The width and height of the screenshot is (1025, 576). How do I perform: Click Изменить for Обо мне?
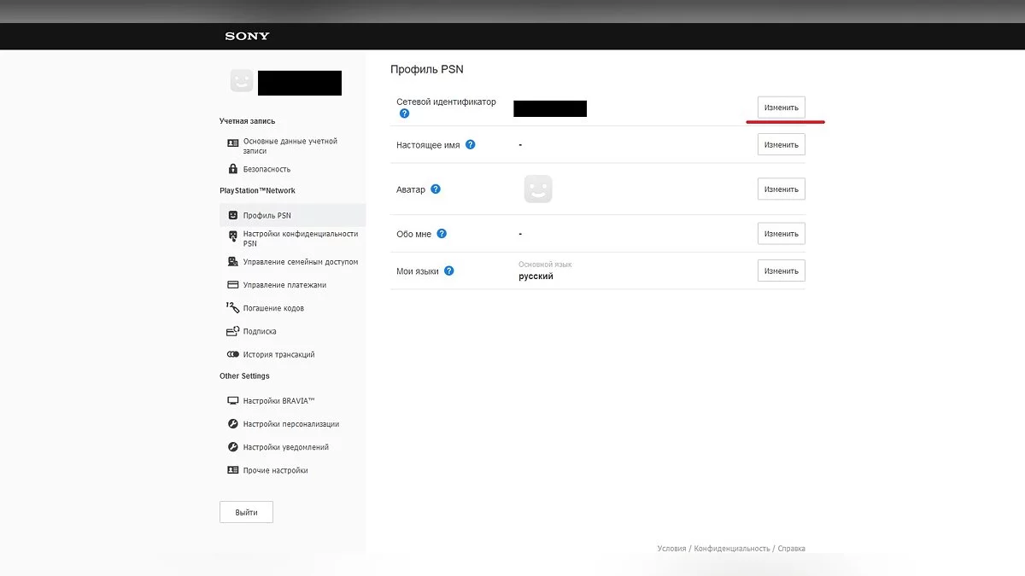782,233
